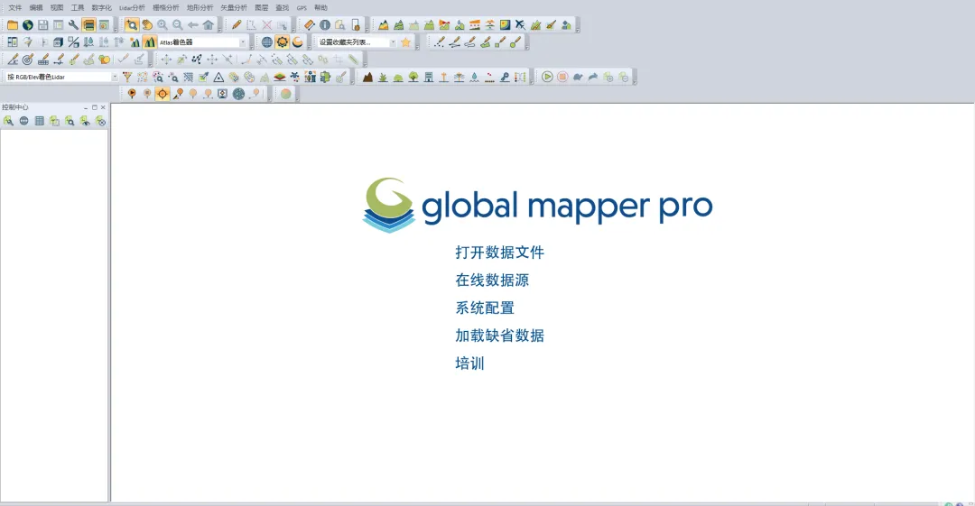Viewport: 975px width, 506px height.
Task: Select the feature info tool icon
Action: (x=325, y=25)
